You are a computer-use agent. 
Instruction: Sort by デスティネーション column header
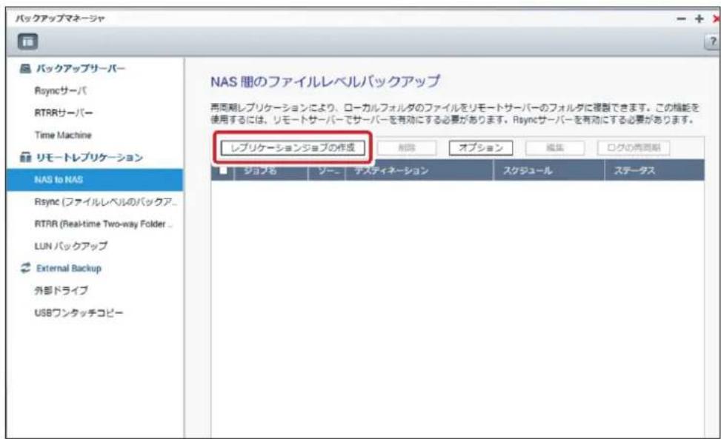coord(419,170)
